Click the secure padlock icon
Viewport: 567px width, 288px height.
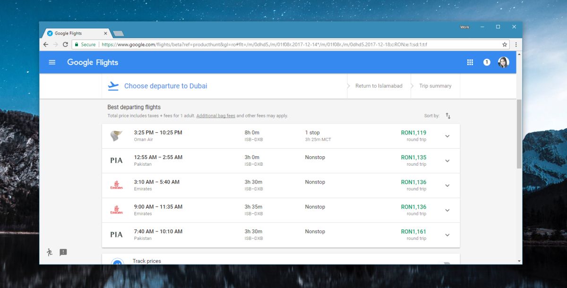[76, 44]
